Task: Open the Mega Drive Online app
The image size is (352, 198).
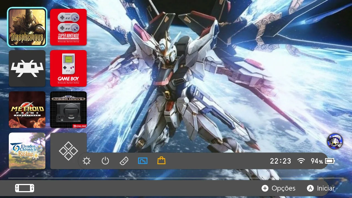Action: point(68,110)
